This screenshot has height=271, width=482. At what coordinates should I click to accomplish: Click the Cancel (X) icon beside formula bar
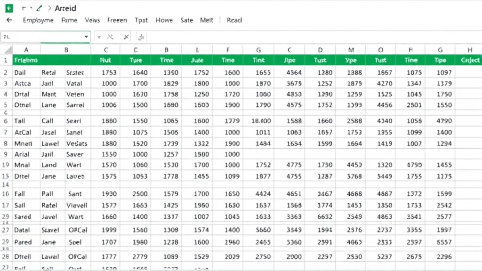pyautogui.click(x=110, y=36)
